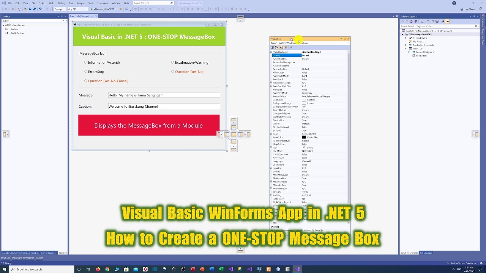Open Server Explorer tab
Image resolution: width=486 pixels, height=273 pixels.
49,253
